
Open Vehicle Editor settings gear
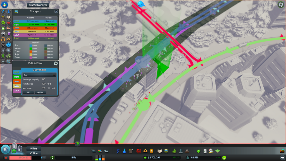point(56,63)
